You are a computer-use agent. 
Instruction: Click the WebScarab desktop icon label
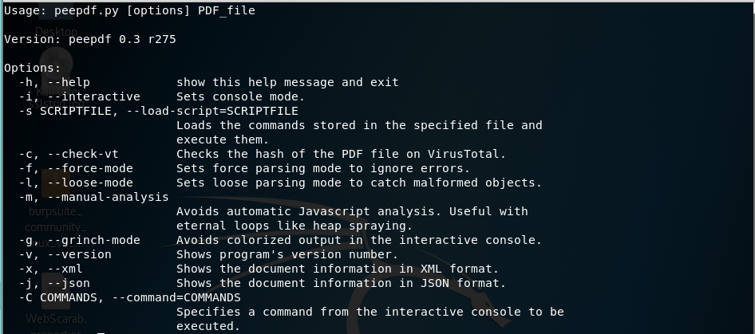pyautogui.click(x=55, y=319)
